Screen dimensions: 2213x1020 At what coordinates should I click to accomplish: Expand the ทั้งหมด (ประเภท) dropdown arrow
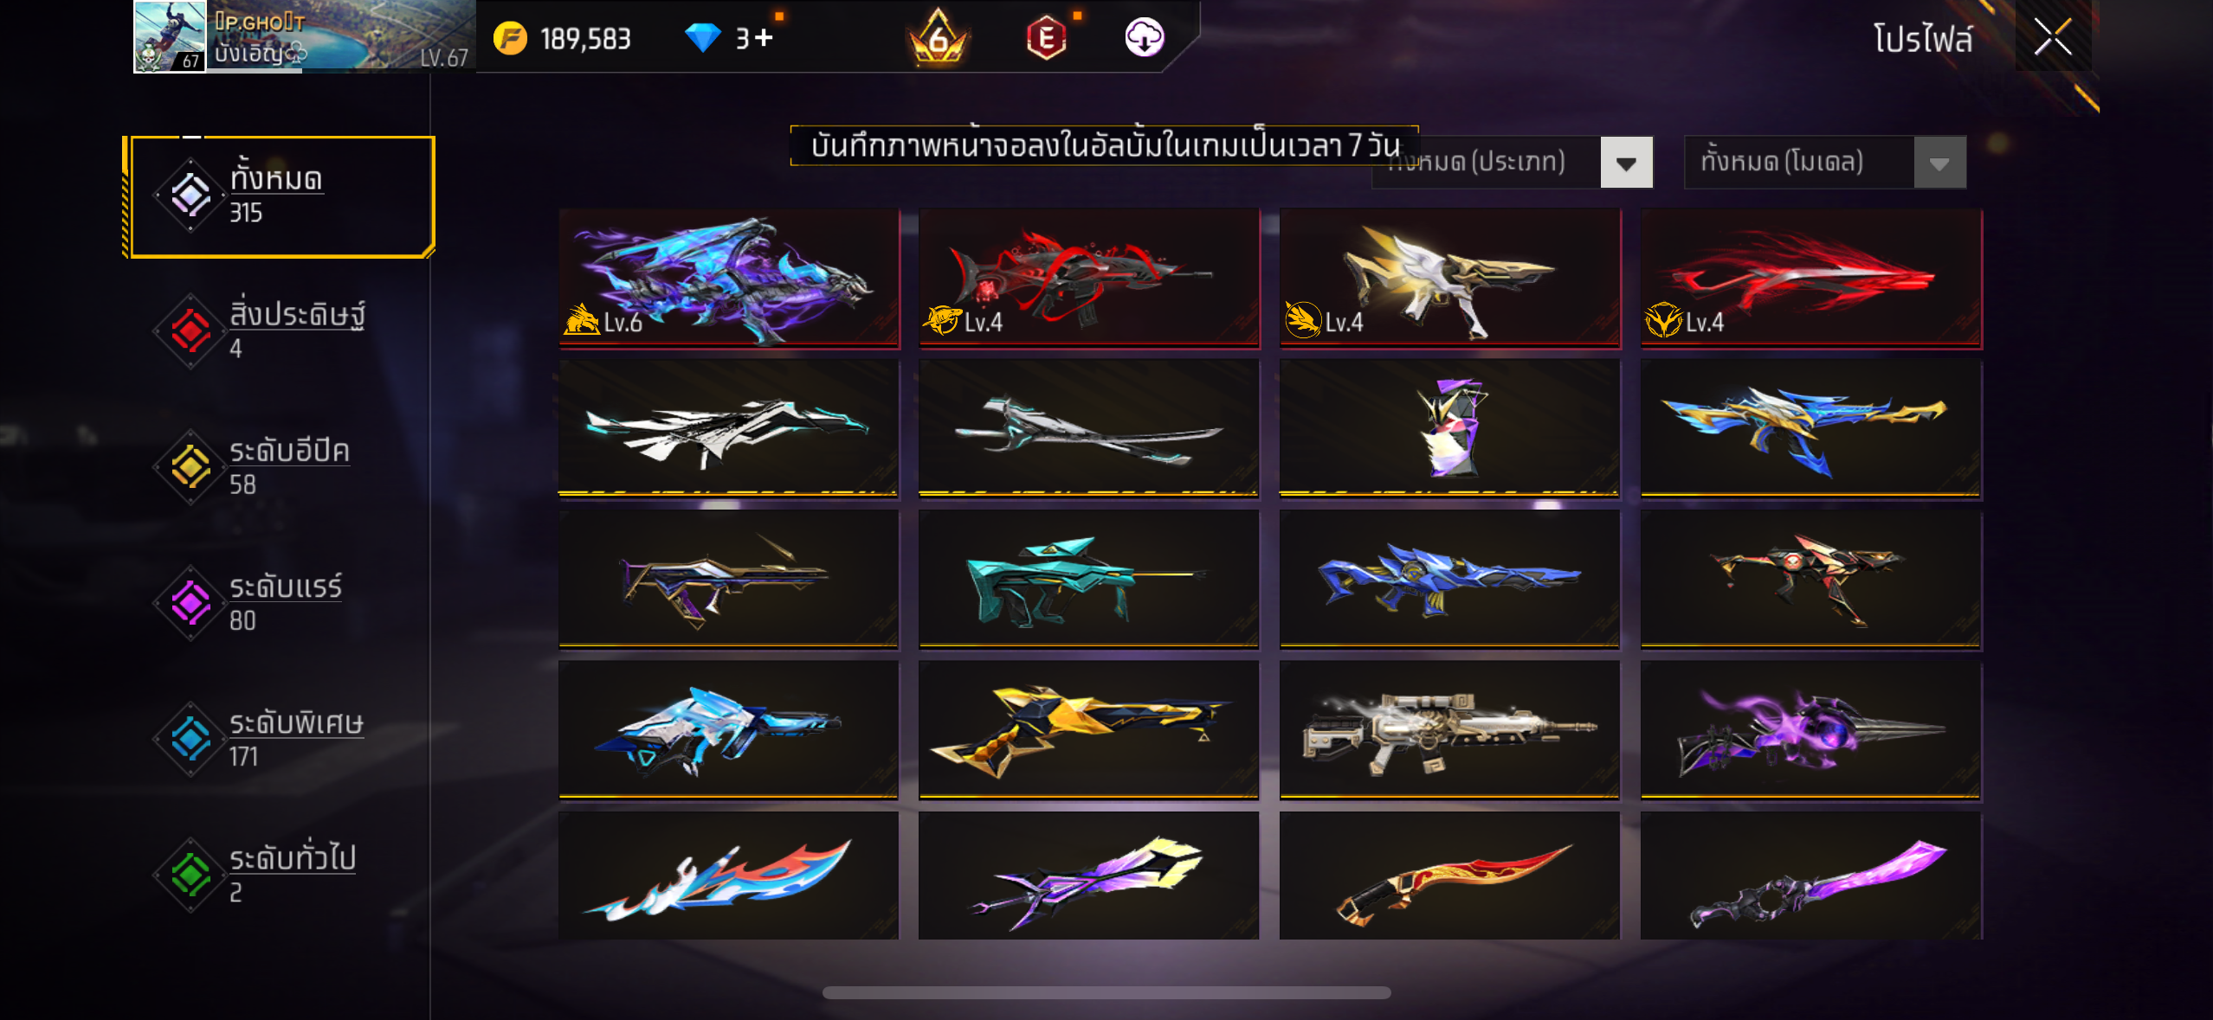[1626, 163]
